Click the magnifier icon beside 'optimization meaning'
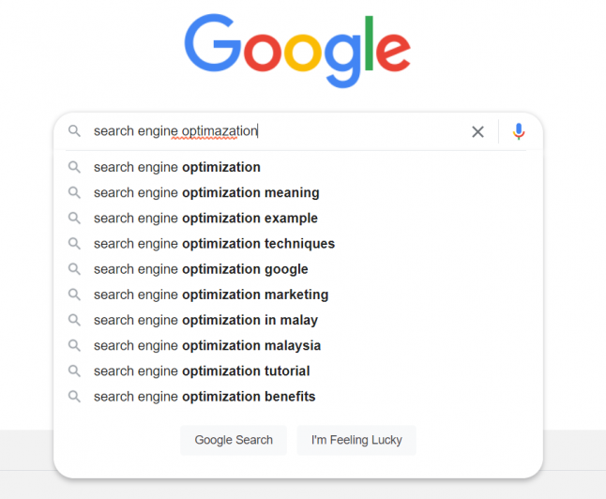 click(x=74, y=192)
